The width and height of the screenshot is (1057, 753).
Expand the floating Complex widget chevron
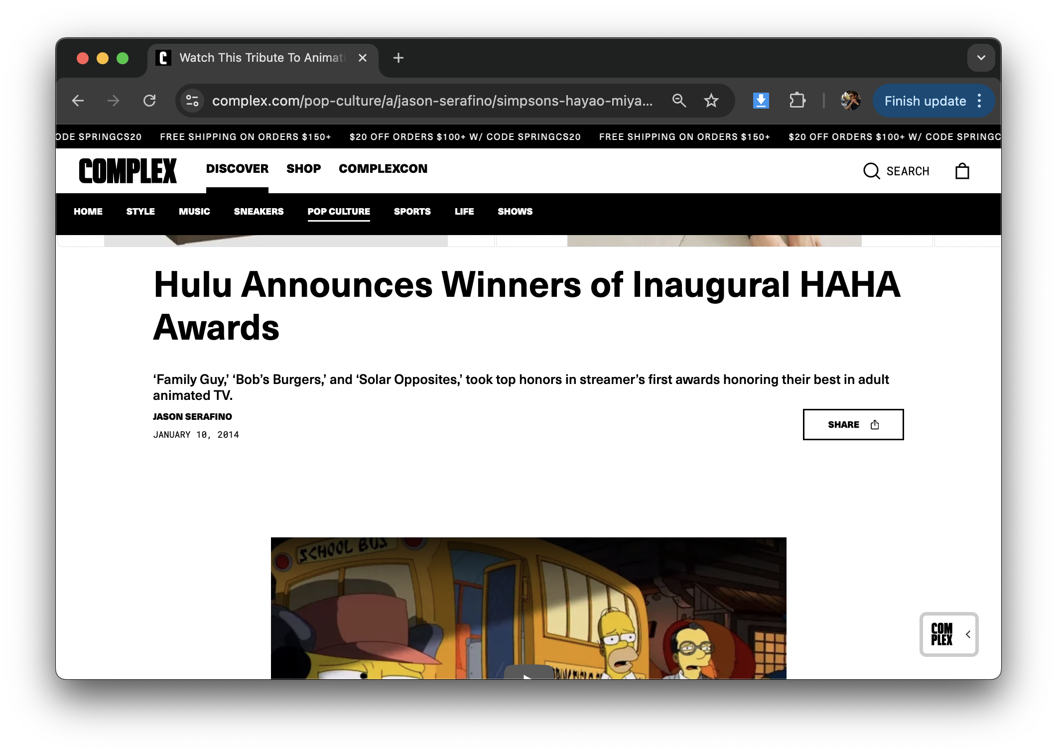click(968, 634)
